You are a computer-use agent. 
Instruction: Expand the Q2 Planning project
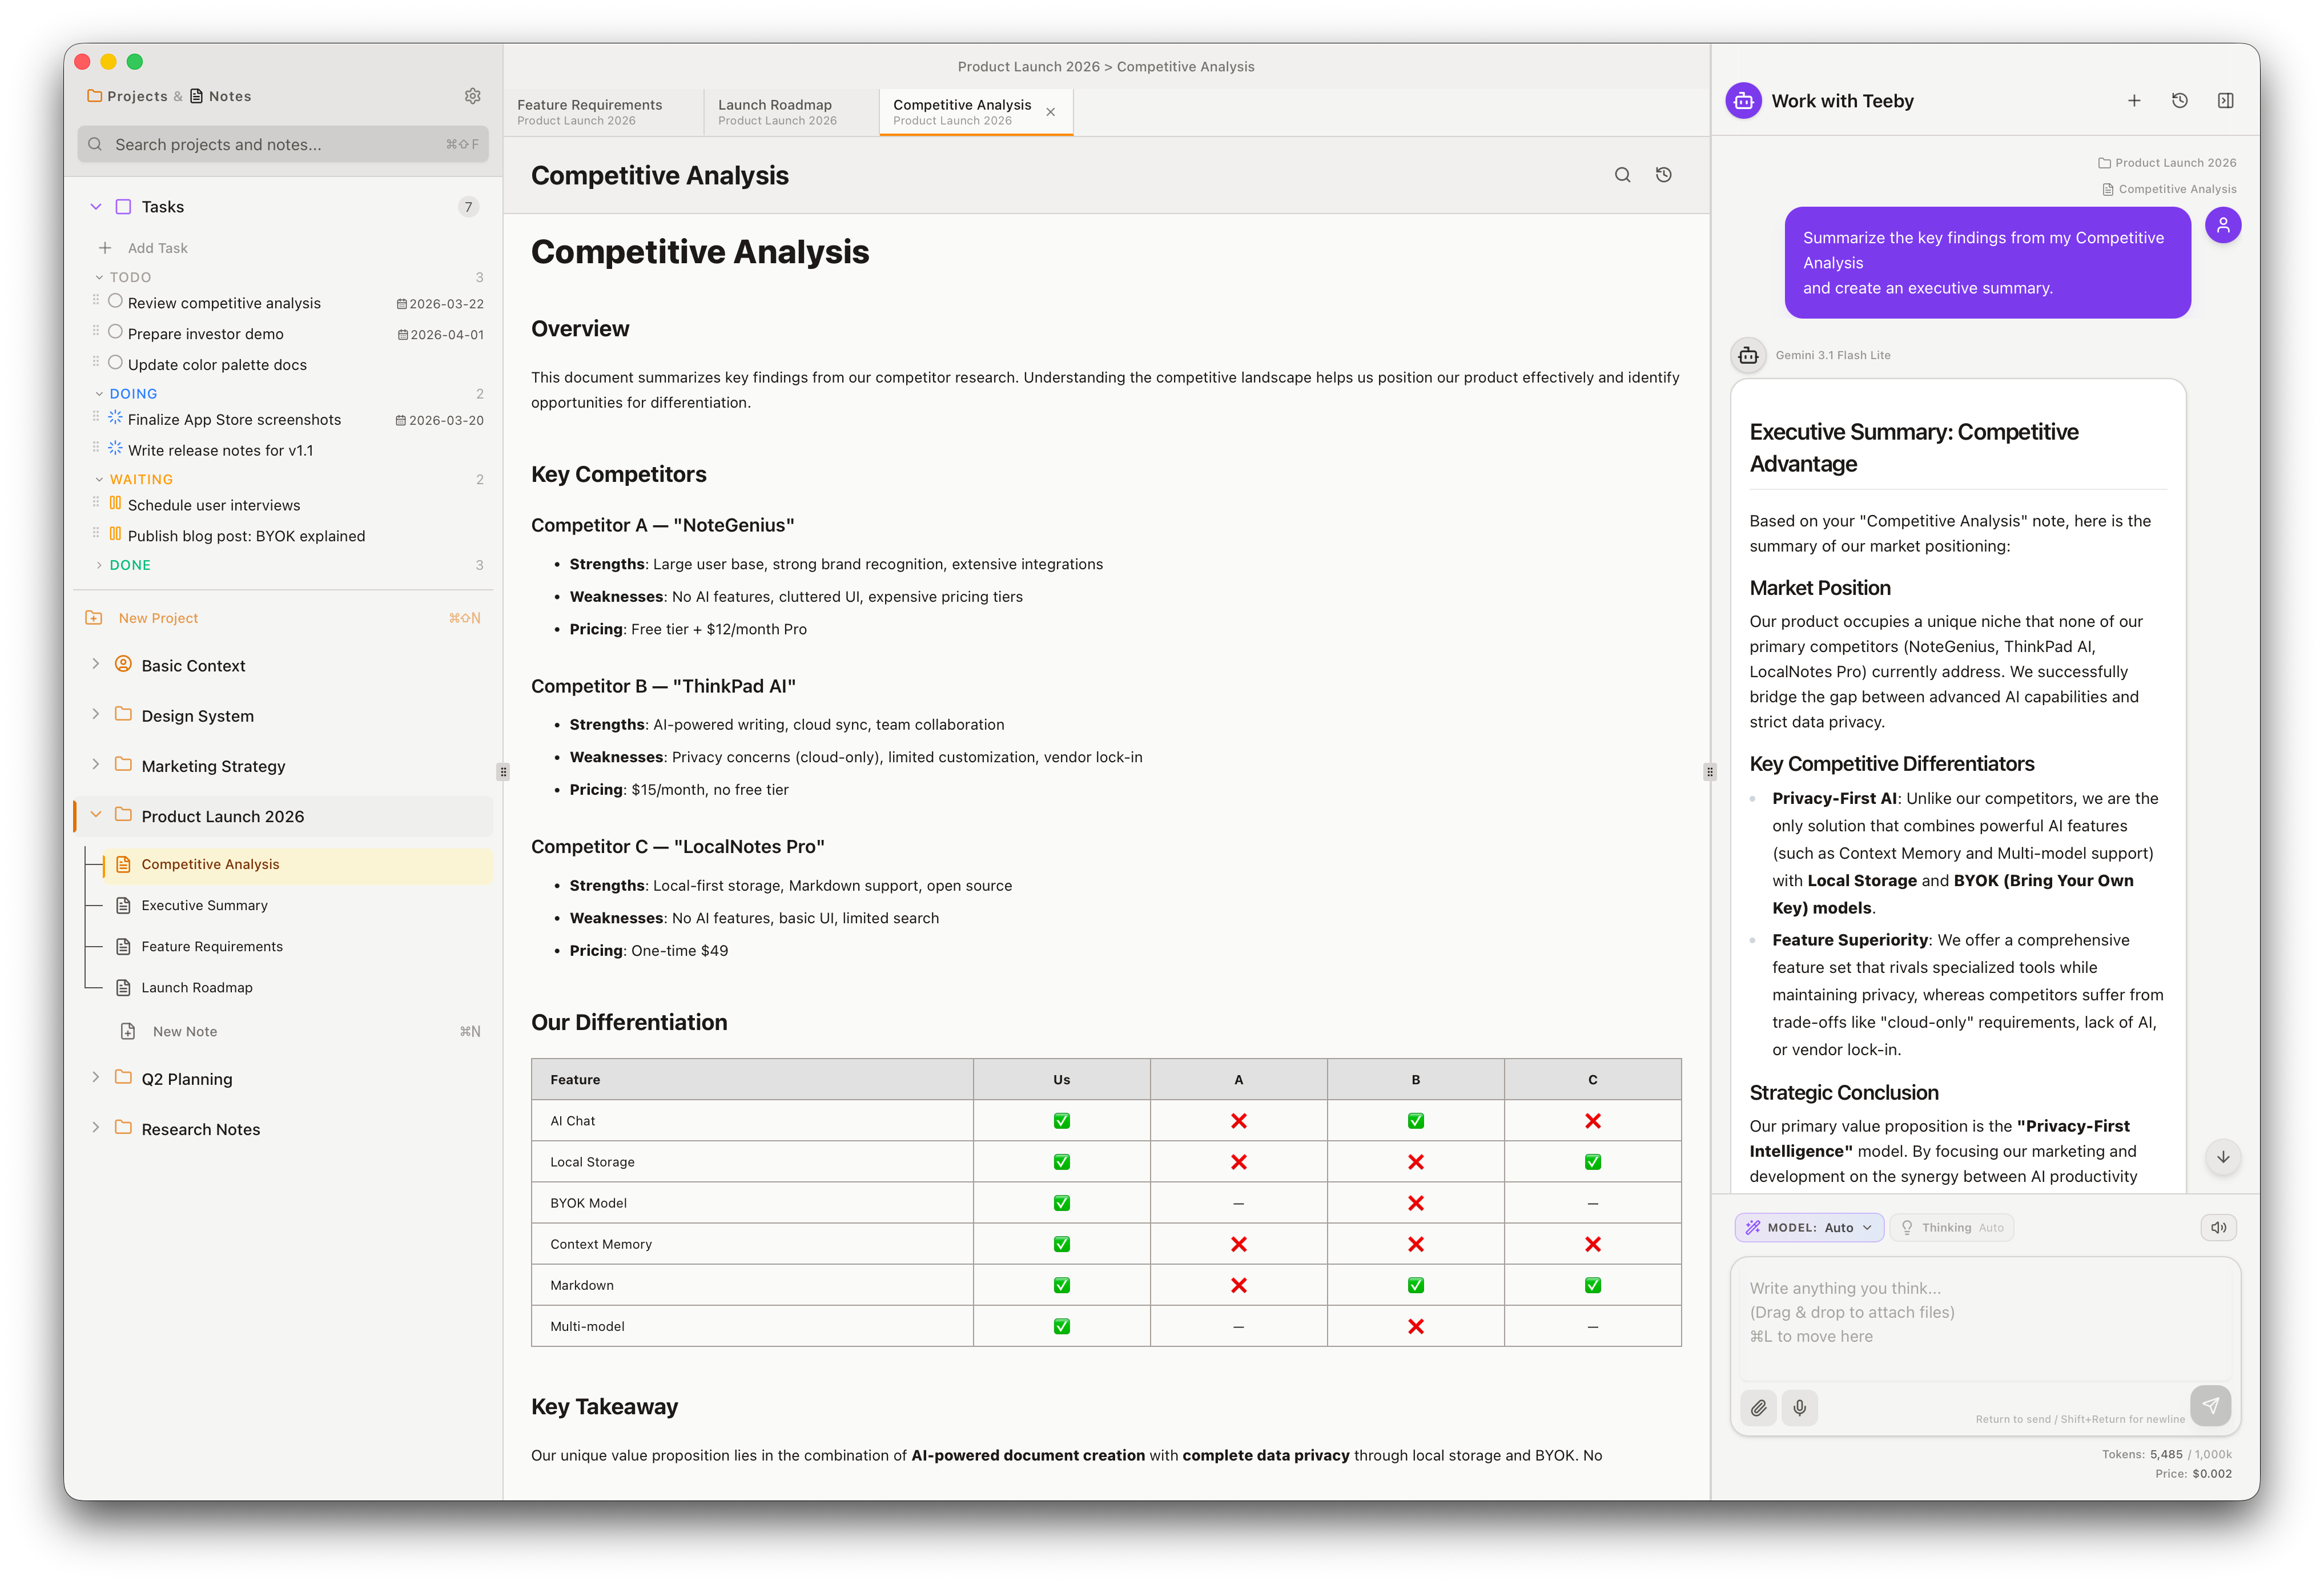96,1078
